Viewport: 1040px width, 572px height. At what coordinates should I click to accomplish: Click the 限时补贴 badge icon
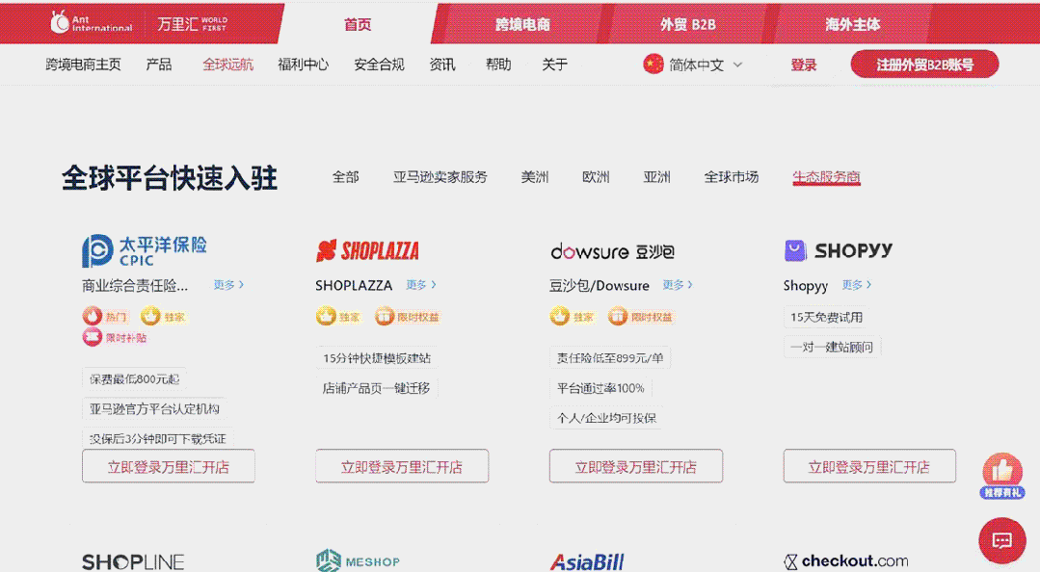(x=93, y=337)
